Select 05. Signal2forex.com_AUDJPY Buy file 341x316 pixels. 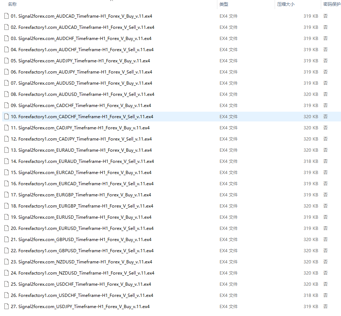(80, 61)
